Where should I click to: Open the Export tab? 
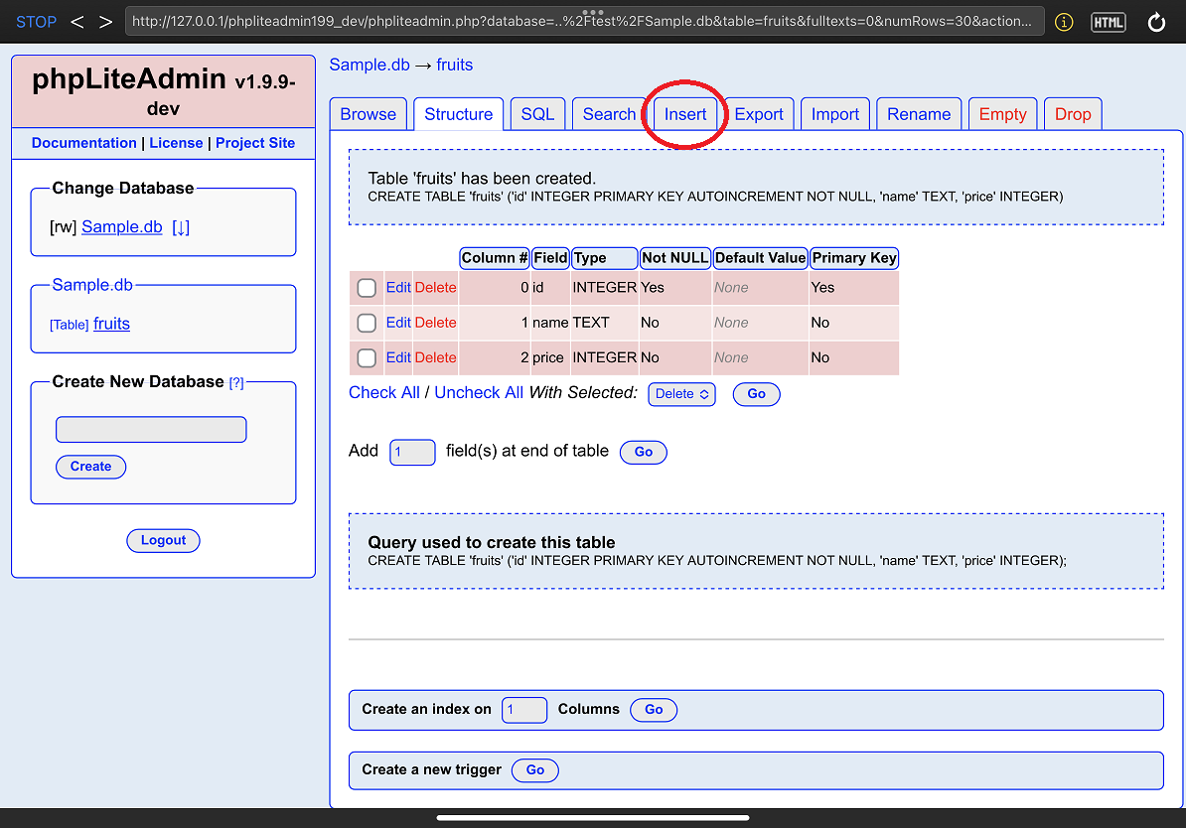(x=759, y=114)
